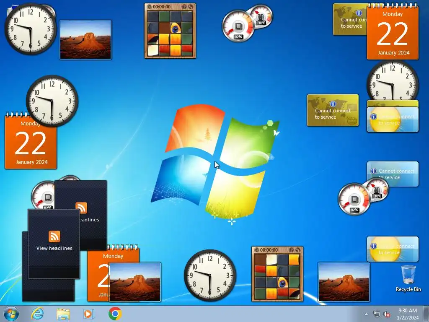
Task: Click the 00:00:00 timer on the lower puzzle
Action: pyautogui.click(x=269, y=250)
